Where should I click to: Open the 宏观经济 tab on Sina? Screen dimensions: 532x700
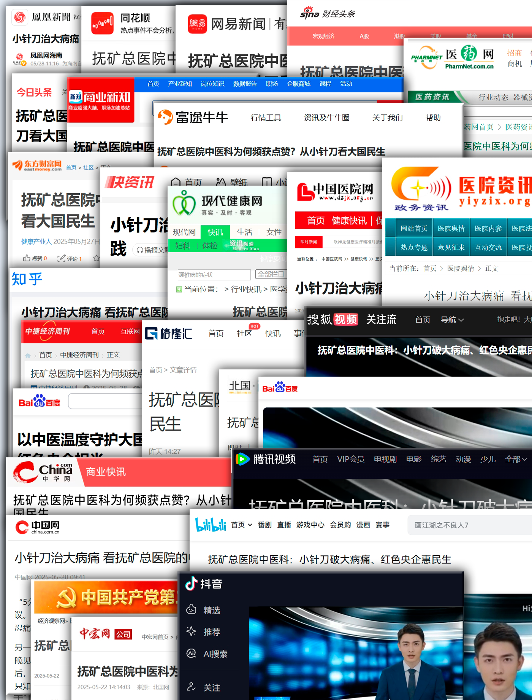323,36
